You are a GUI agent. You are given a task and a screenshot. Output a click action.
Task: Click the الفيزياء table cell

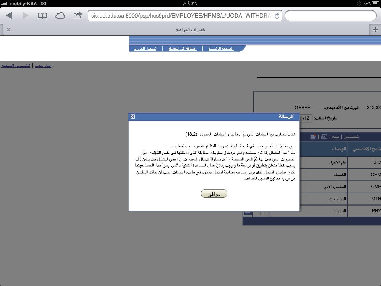pos(340,211)
